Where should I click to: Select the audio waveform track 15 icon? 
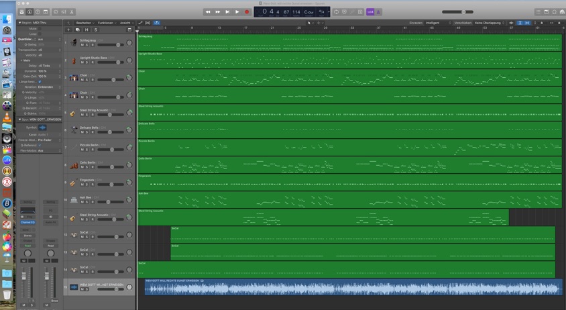click(74, 287)
